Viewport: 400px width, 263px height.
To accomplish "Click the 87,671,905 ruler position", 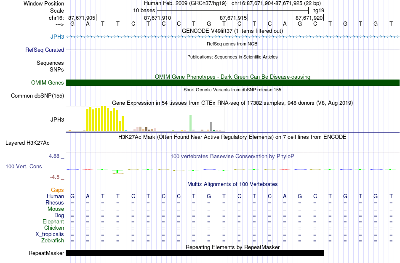I will (82, 18).
